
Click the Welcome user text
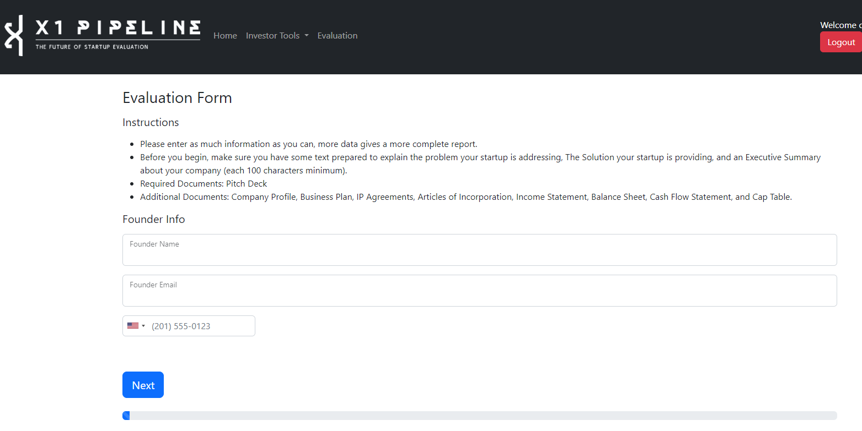(x=840, y=25)
